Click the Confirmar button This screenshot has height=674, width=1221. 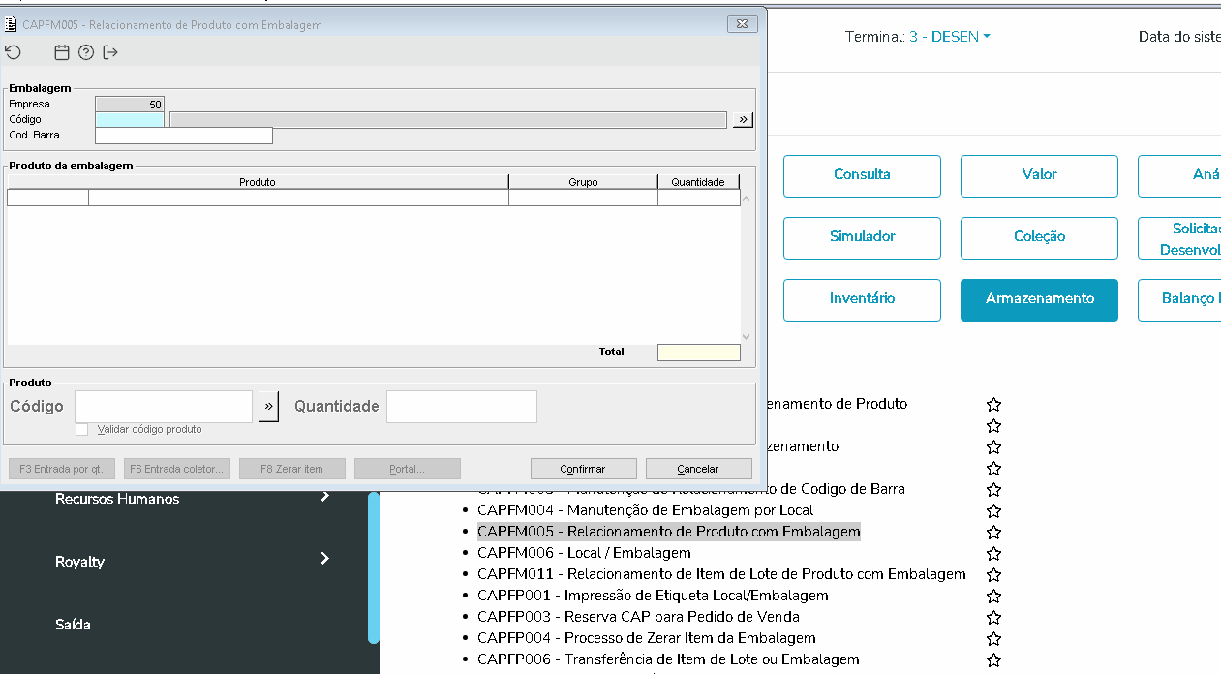[583, 469]
